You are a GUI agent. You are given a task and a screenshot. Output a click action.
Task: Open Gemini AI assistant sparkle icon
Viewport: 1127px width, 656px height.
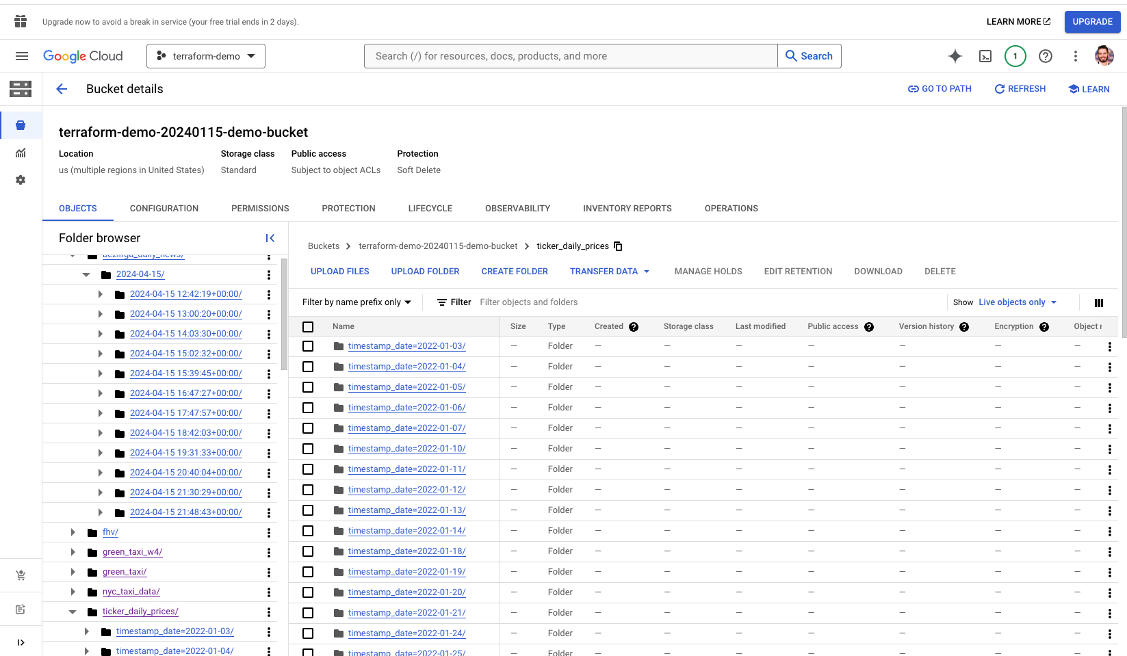click(955, 56)
